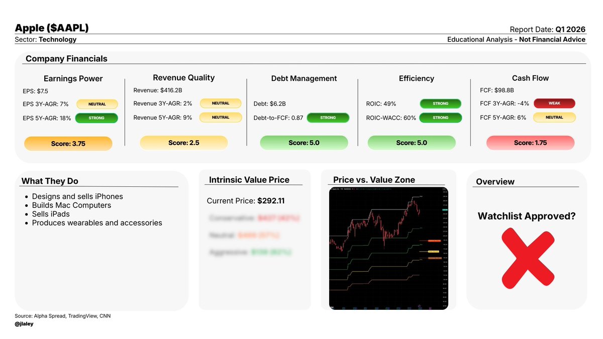This screenshot has width=603, height=339.
Task: Click the ROIC-WACC: 60% label
Action: 391,118
